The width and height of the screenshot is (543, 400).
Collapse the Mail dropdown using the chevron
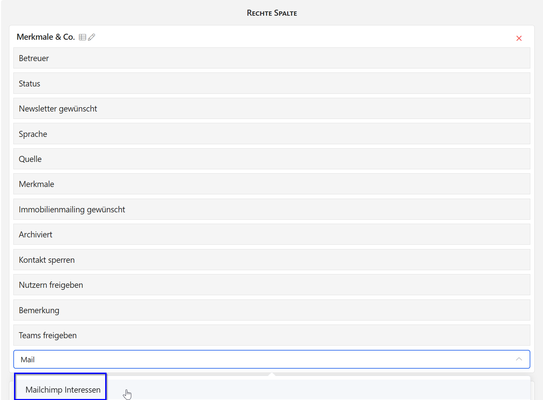[519, 359]
